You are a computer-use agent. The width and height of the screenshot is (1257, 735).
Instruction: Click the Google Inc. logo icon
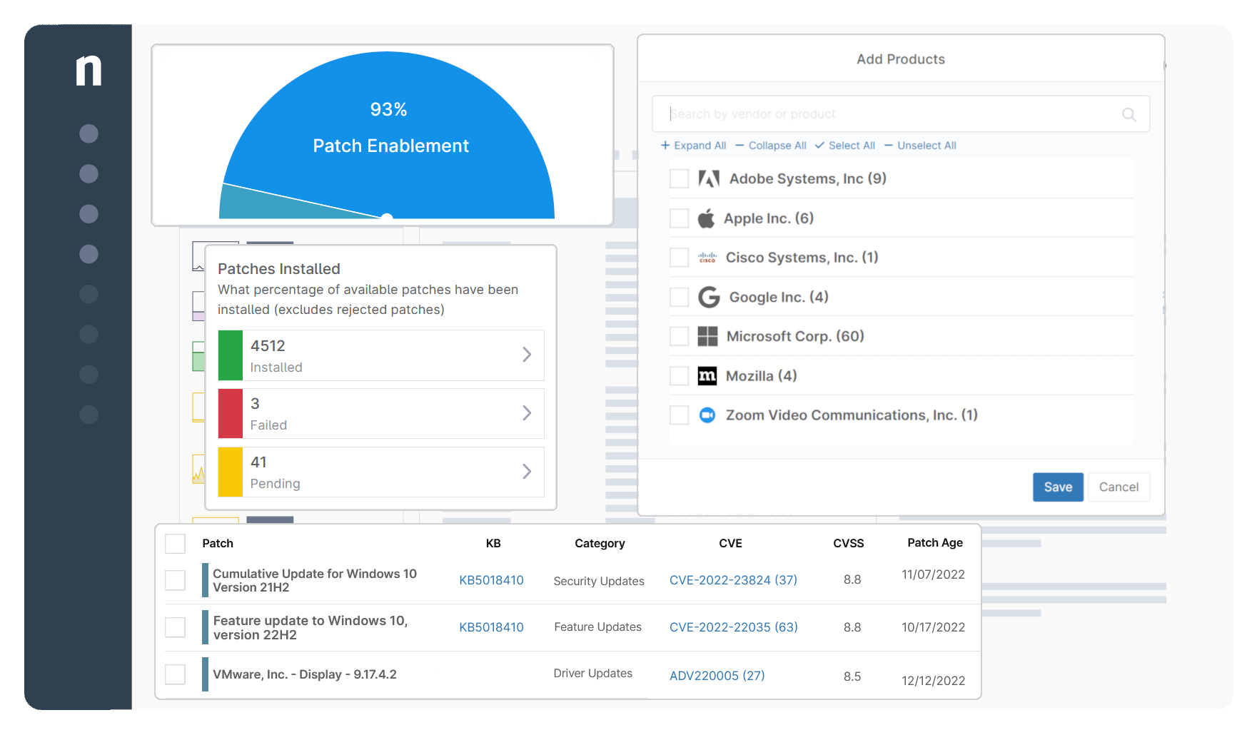[x=707, y=296]
